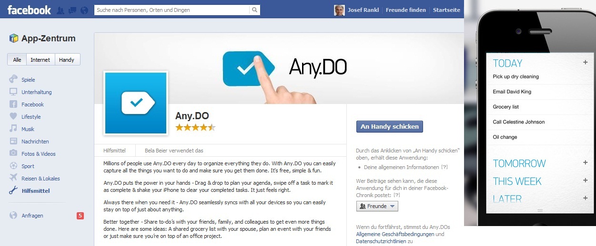Switch to the Internet filter tab
Image resolution: width=596 pixels, height=246 pixels.
(x=40, y=60)
